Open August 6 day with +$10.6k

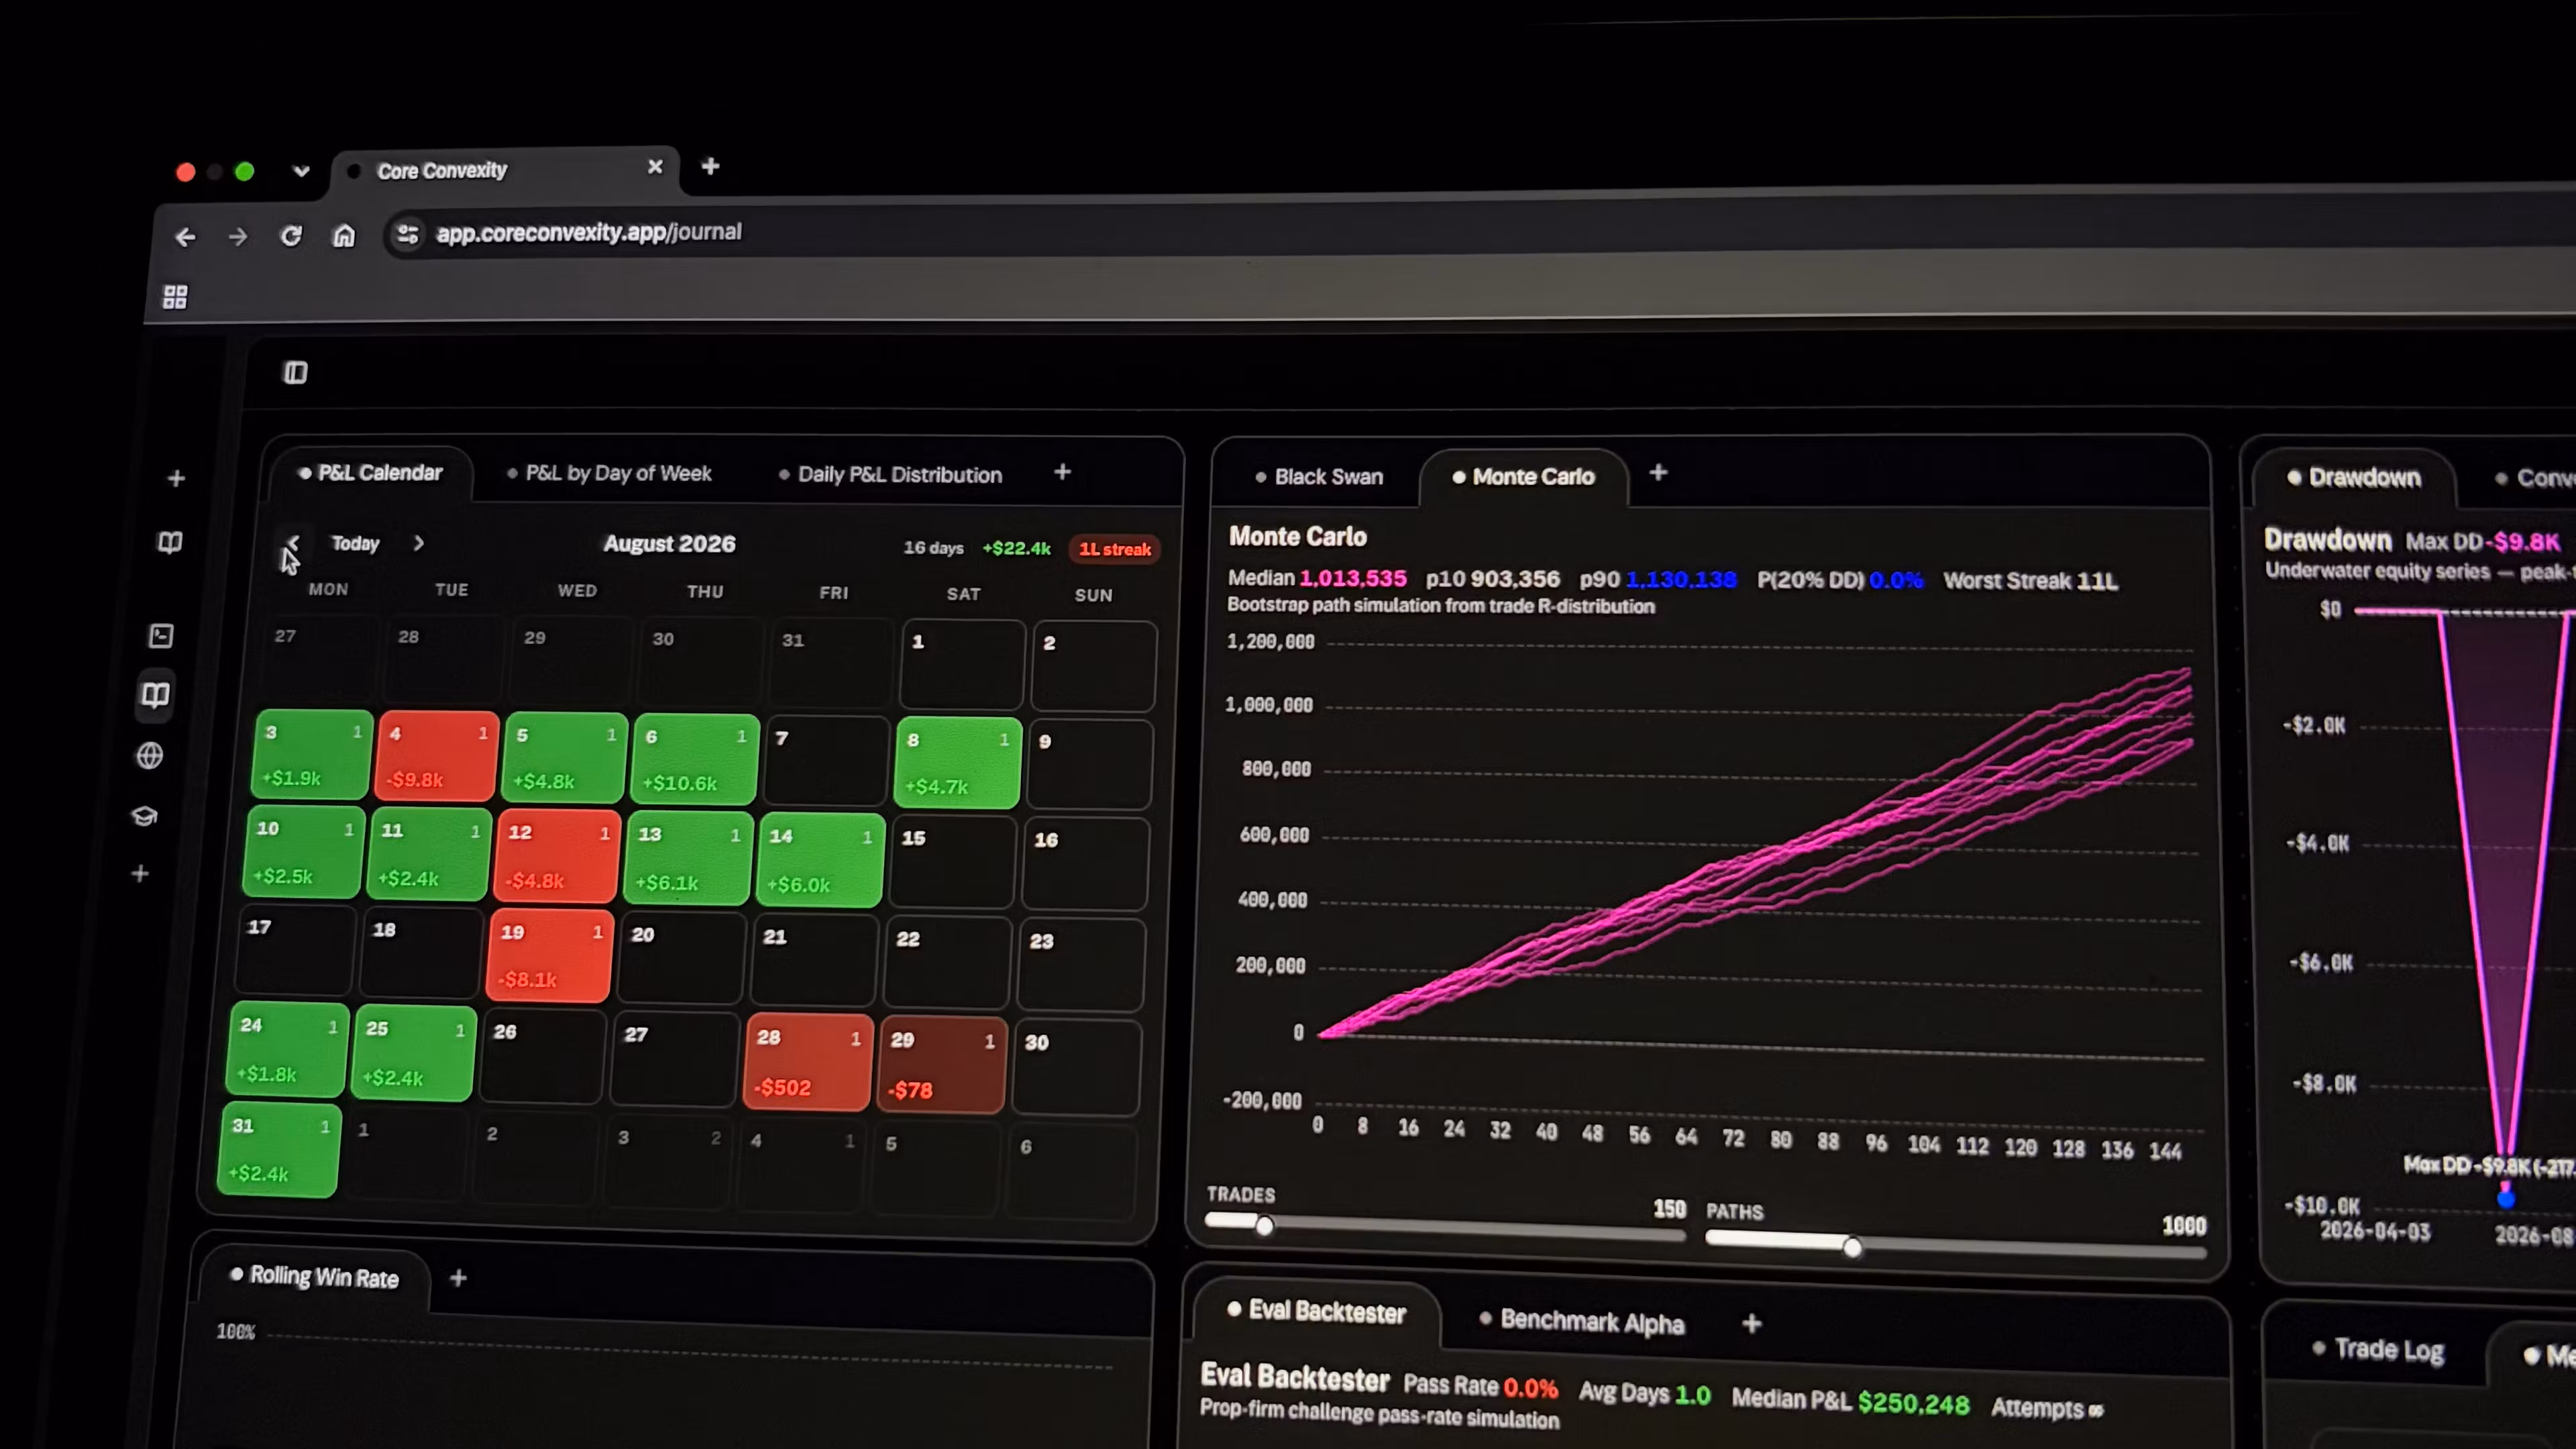(695, 759)
